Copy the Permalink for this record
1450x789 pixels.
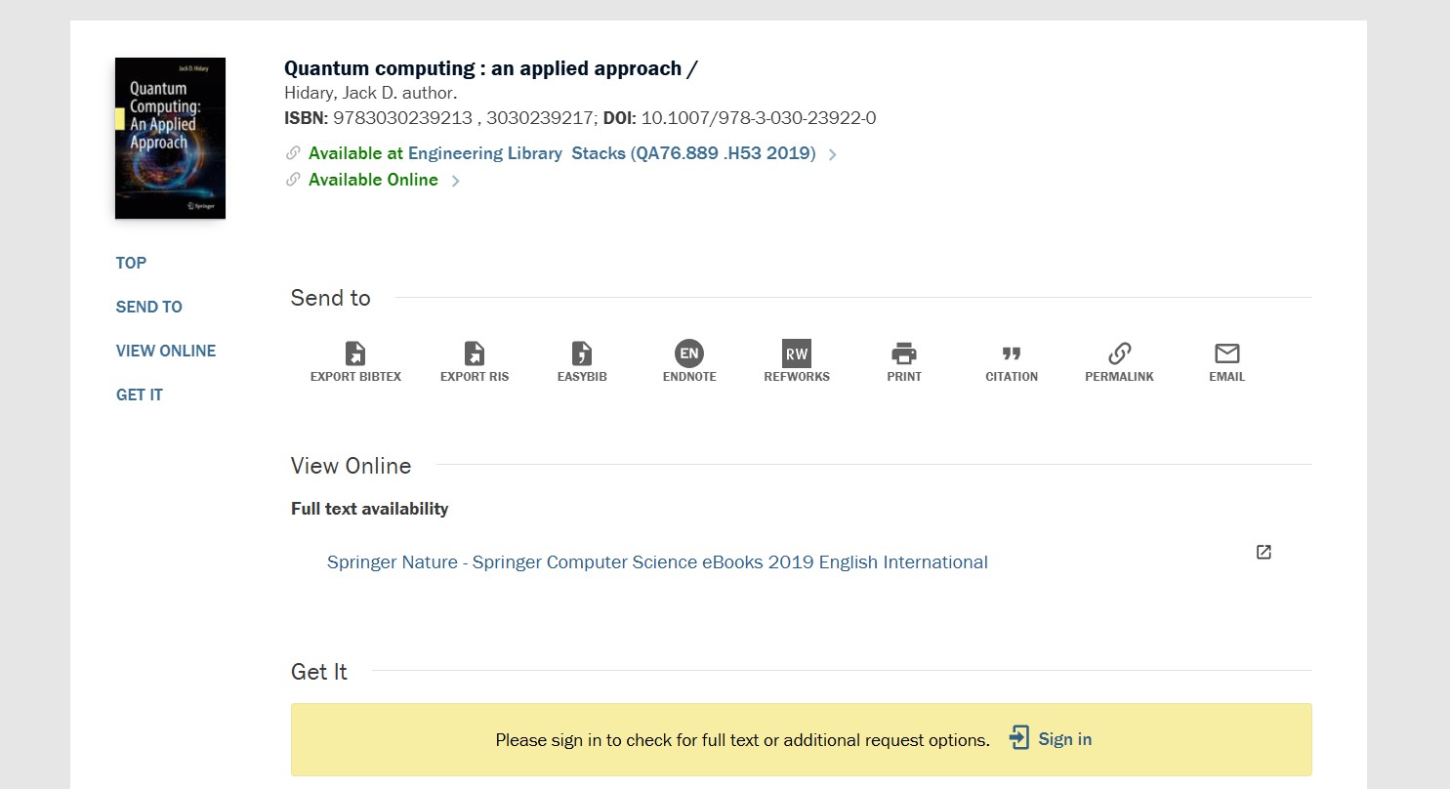(1119, 353)
